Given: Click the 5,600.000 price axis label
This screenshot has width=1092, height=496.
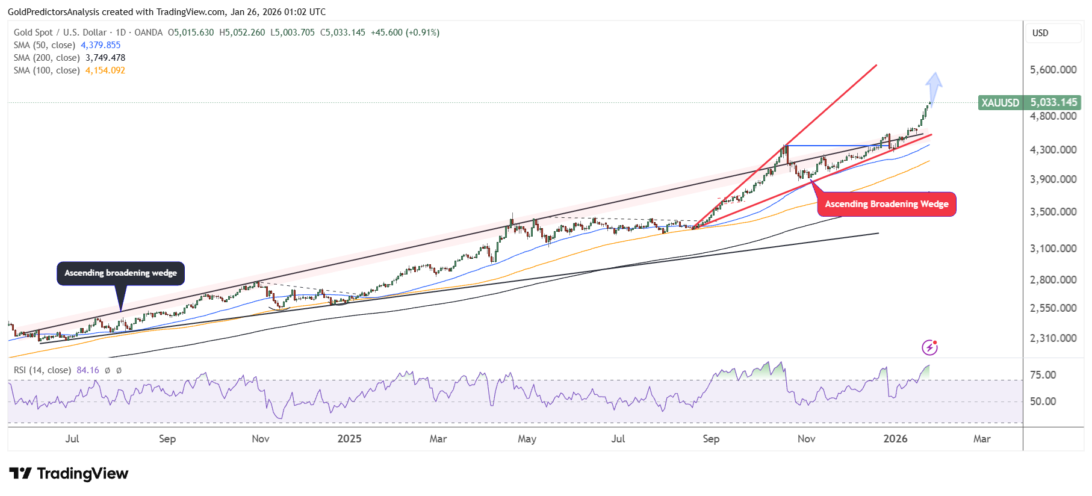Looking at the screenshot, I should click(1053, 70).
